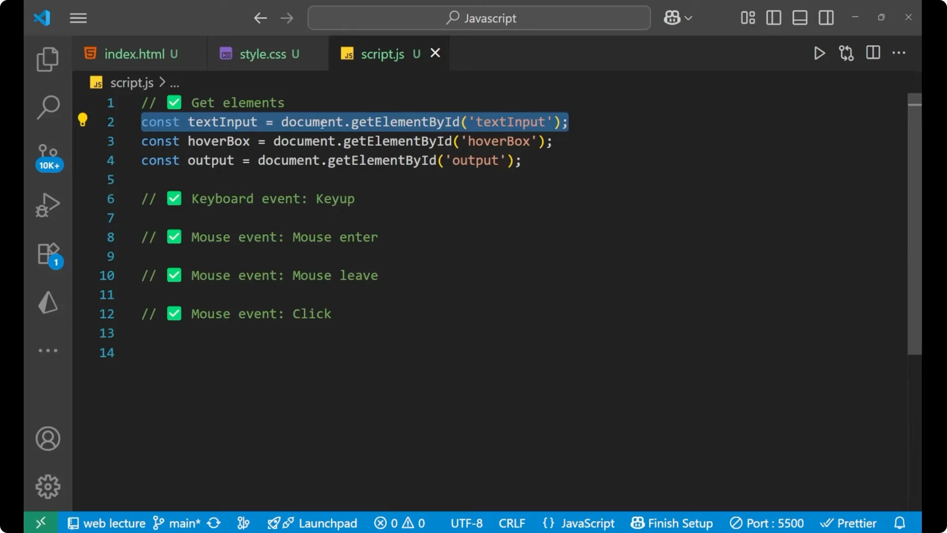Open the editor actions More menu

899,53
